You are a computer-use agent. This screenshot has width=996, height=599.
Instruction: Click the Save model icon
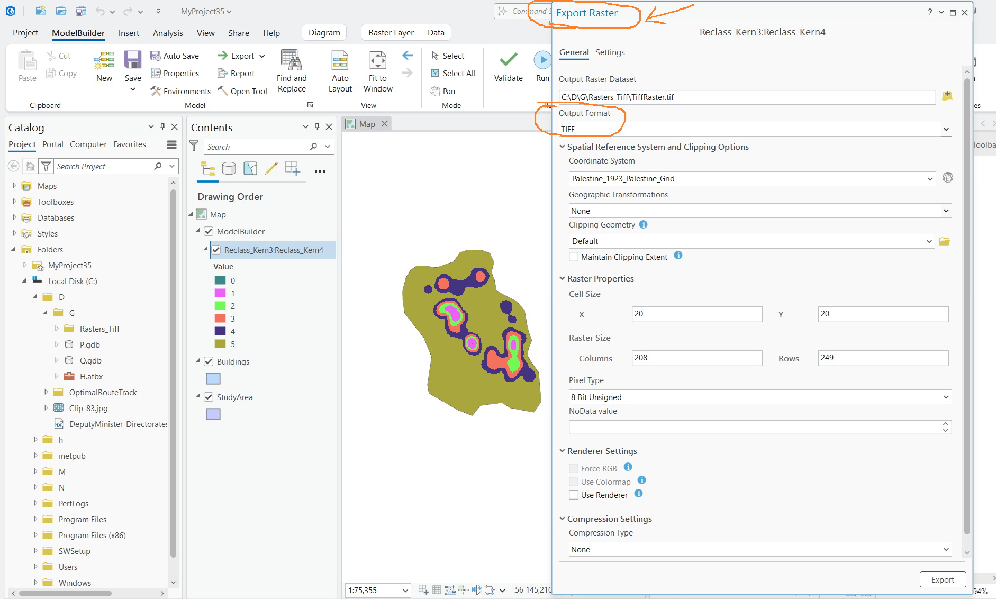tap(133, 60)
